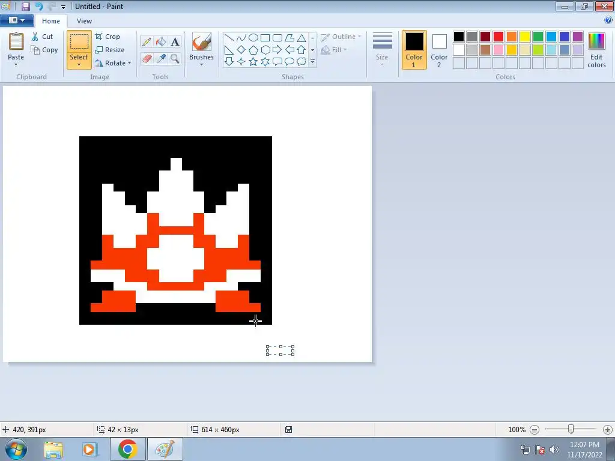The width and height of the screenshot is (615, 461).
Task: Choose the Fill with color bucket tool
Action: click(161, 41)
